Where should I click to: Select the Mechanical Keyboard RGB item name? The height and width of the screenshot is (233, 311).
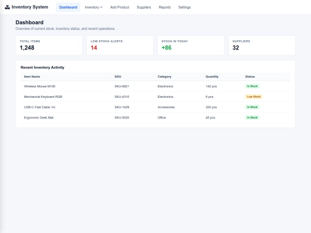(x=43, y=97)
